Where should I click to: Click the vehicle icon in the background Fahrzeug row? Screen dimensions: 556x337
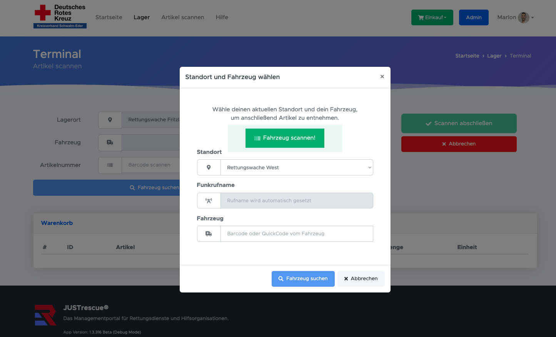(x=110, y=142)
